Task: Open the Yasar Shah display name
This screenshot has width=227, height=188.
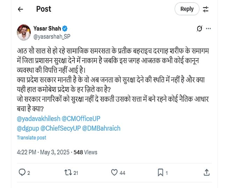Action: pos(47,28)
